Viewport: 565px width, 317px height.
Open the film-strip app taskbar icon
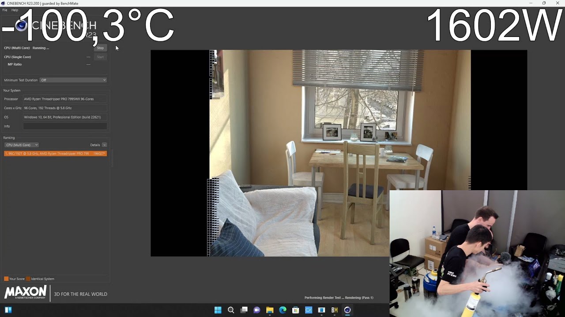(321, 310)
